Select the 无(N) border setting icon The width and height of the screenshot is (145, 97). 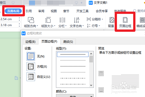coord(31,56)
